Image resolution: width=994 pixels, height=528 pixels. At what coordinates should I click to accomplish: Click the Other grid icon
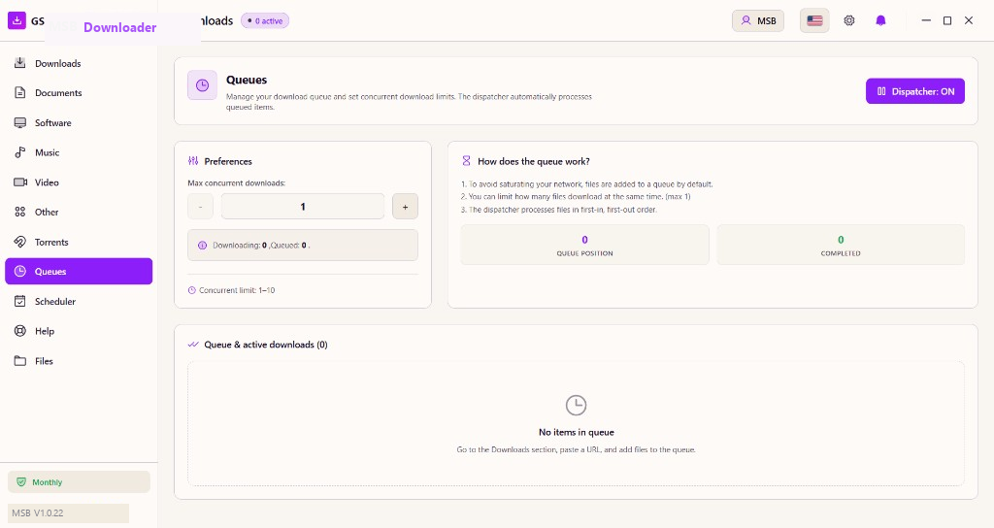[x=20, y=212]
